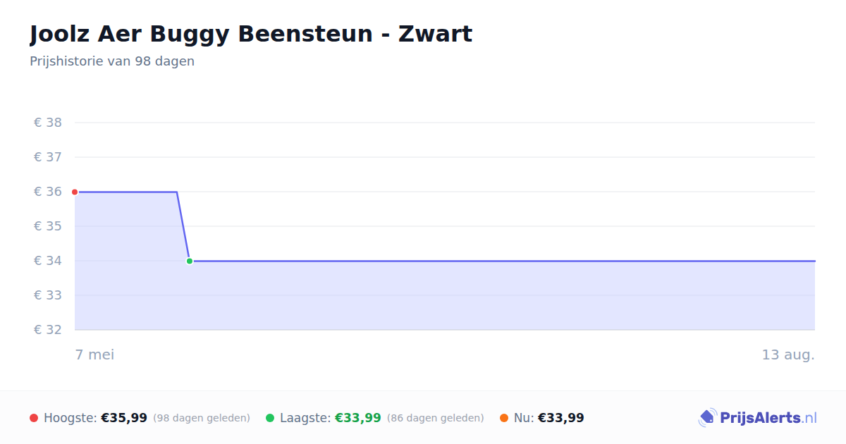
Task: Click the Laagste price €33,99 value
Action: point(358,418)
